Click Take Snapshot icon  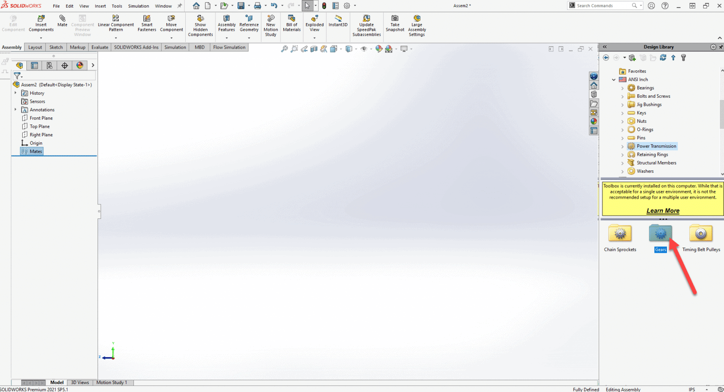pyautogui.click(x=395, y=18)
